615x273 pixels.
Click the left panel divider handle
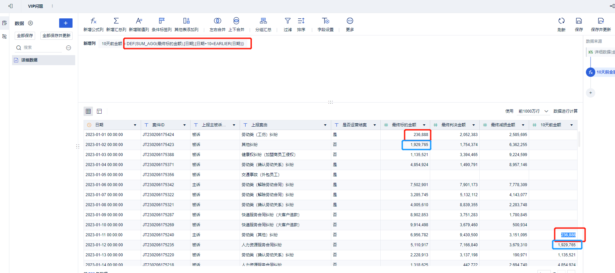[x=78, y=146]
